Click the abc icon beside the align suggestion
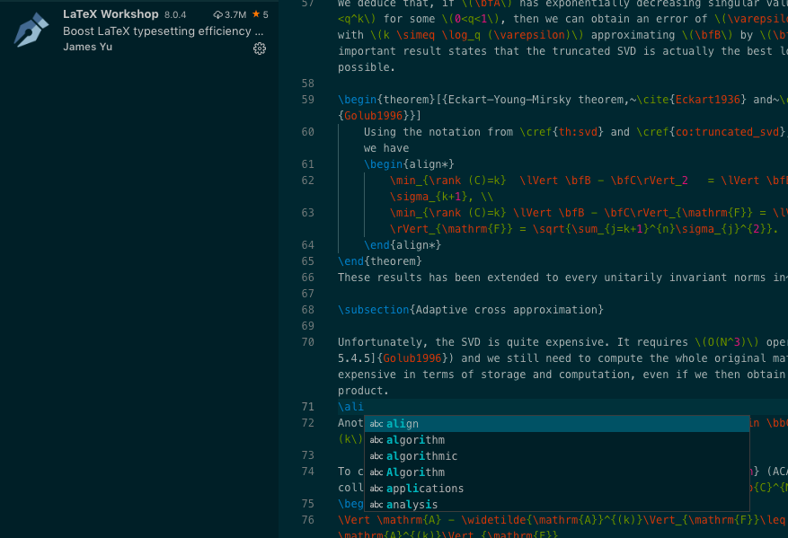Screen dimensions: 788x538 click(x=377, y=424)
